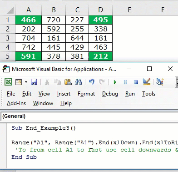Viewport: 178px width, 172px height.
Task: Open the Edit menu
Action: [x=27, y=94]
